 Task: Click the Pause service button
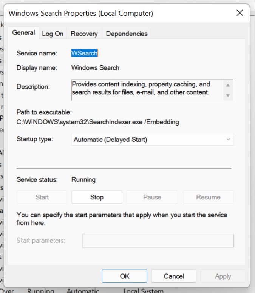coord(152,197)
